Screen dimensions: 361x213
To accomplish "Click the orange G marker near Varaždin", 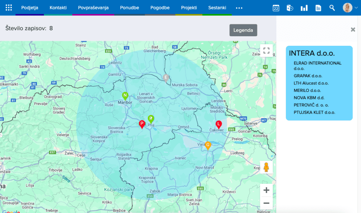I will pos(208,144).
